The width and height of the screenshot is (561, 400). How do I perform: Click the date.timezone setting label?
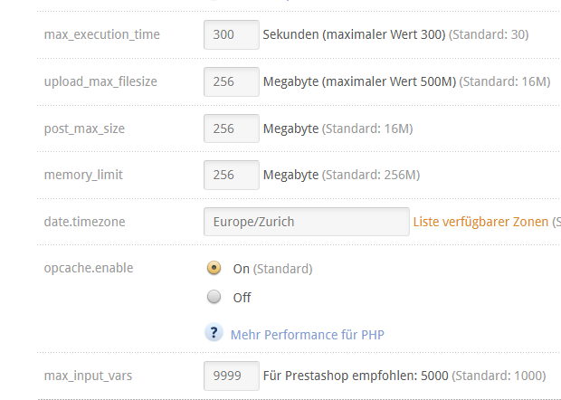[x=85, y=222]
